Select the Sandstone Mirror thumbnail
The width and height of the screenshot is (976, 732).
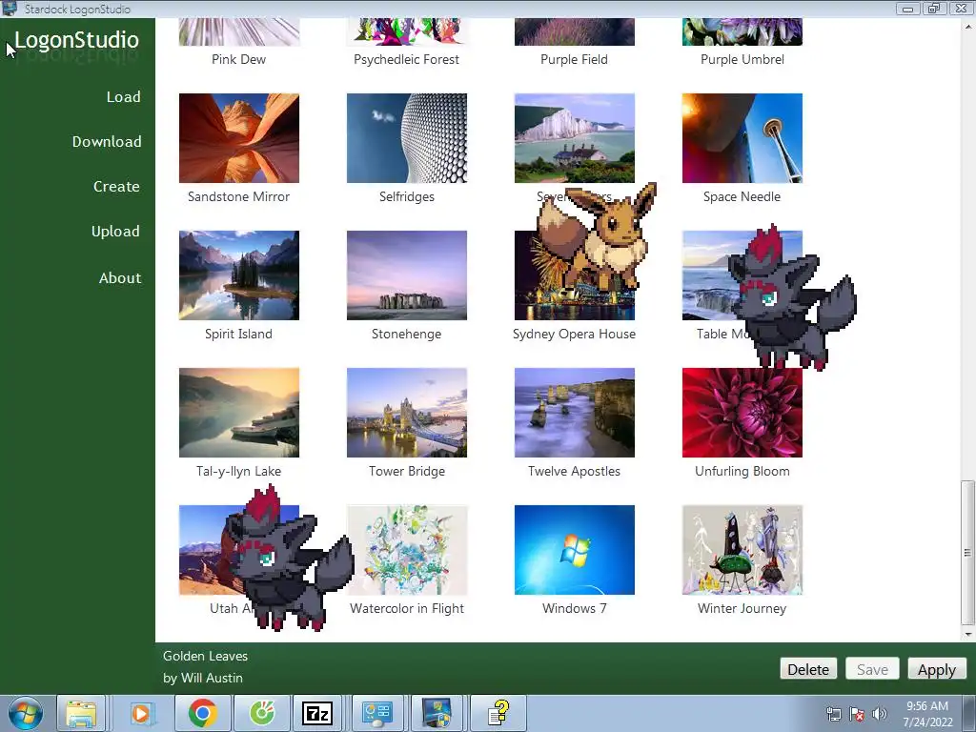[239, 138]
